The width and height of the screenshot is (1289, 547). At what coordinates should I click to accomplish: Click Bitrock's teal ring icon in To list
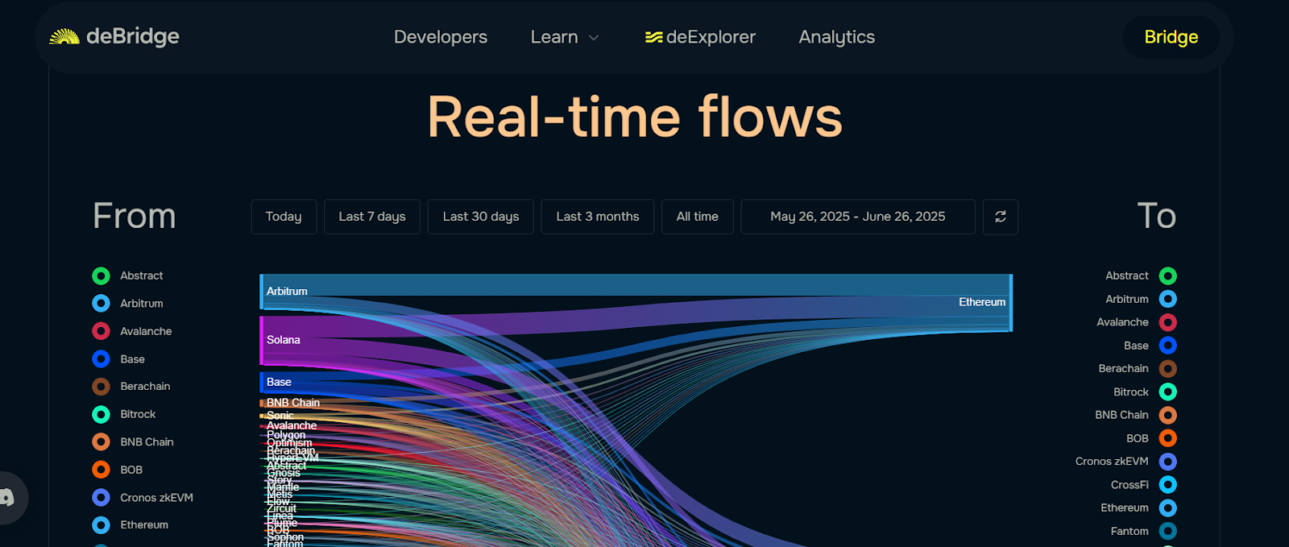pyautogui.click(x=1168, y=392)
